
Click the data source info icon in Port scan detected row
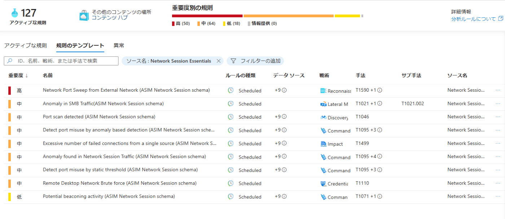click(x=284, y=117)
